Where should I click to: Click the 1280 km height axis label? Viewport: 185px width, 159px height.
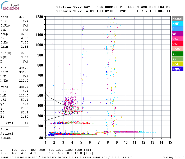coord(39,17)
